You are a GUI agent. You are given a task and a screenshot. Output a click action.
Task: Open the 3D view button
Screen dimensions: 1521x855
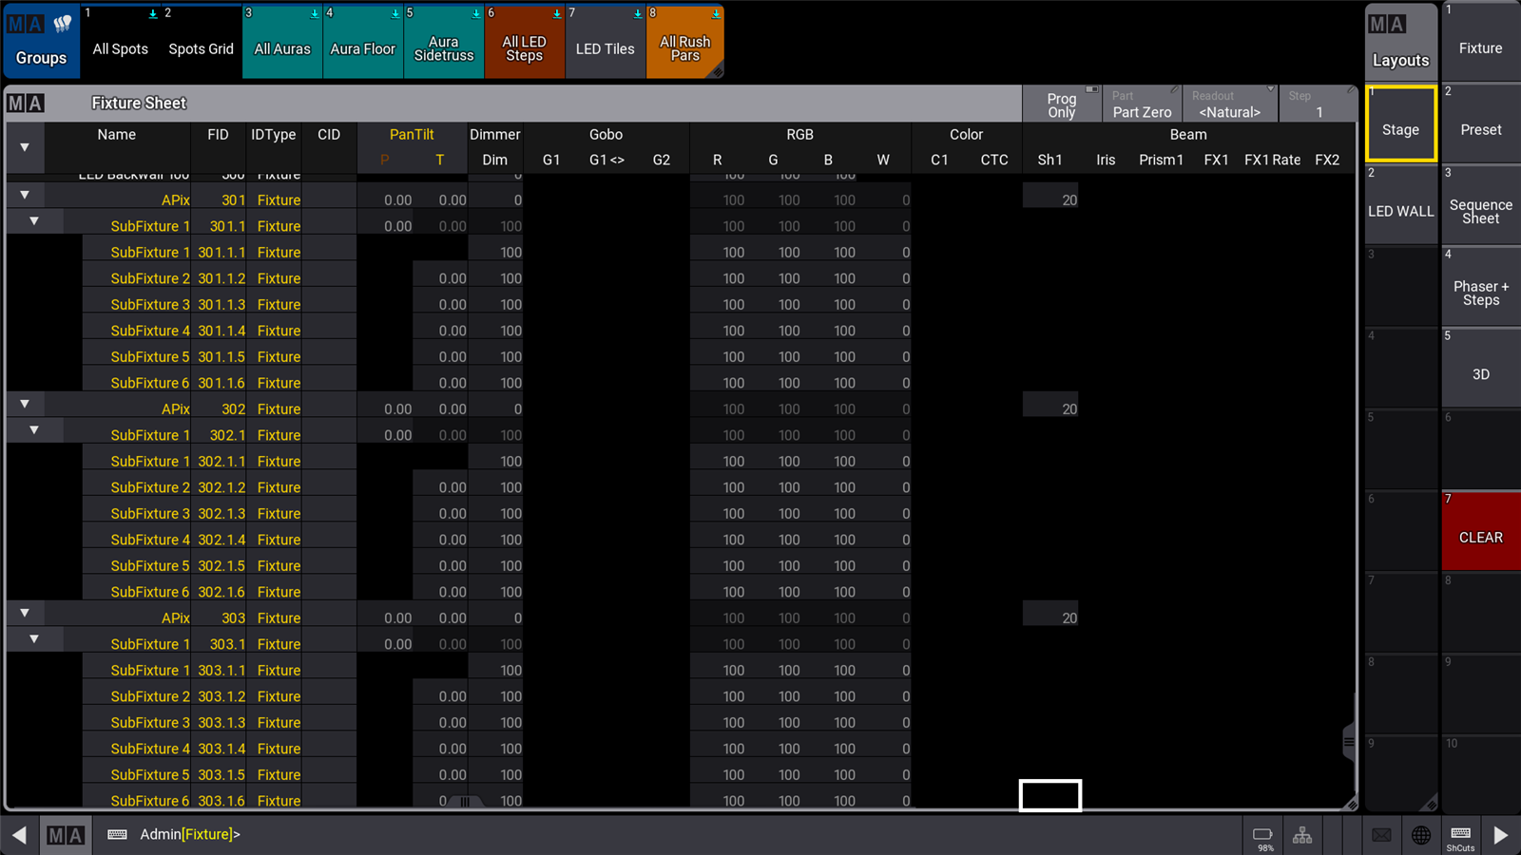pos(1481,369)
